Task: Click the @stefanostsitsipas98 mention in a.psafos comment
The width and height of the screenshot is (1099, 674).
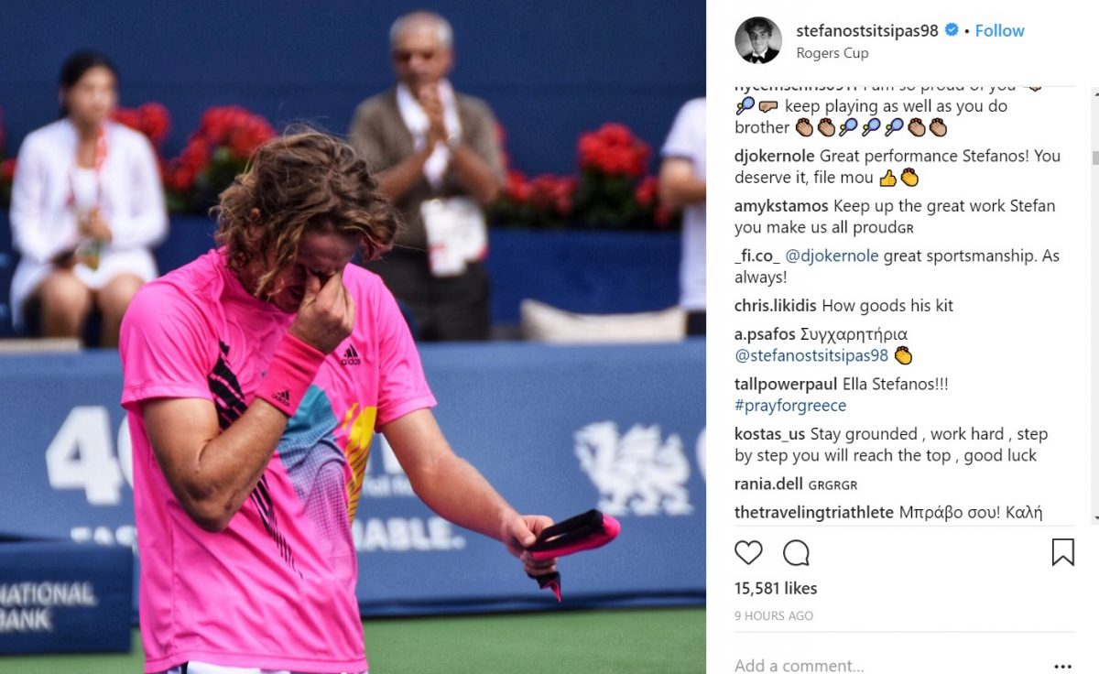Action: coord(811,356)
